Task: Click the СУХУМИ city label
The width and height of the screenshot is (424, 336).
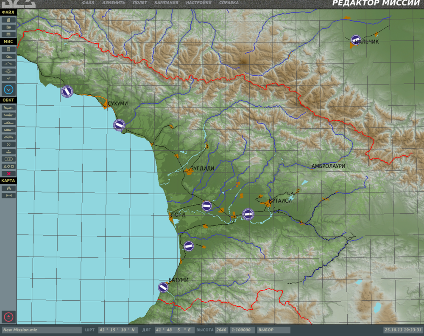Action: click(x=117, y=104)
